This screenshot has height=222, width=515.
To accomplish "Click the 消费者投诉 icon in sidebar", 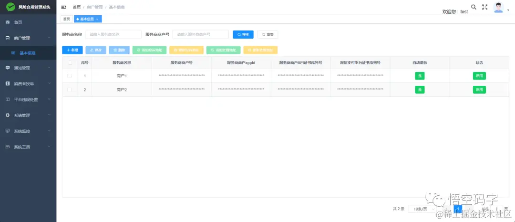I will point(8,84).
